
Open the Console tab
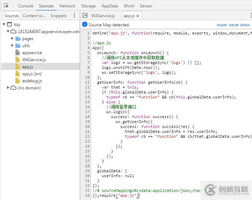pos(26,6)
